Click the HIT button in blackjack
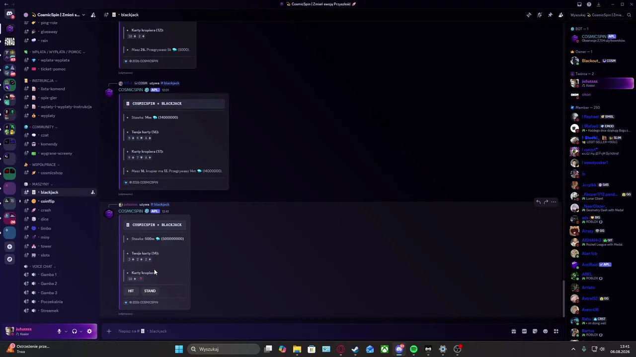Viewport: 636px width, 357px height. pos(131,291)
